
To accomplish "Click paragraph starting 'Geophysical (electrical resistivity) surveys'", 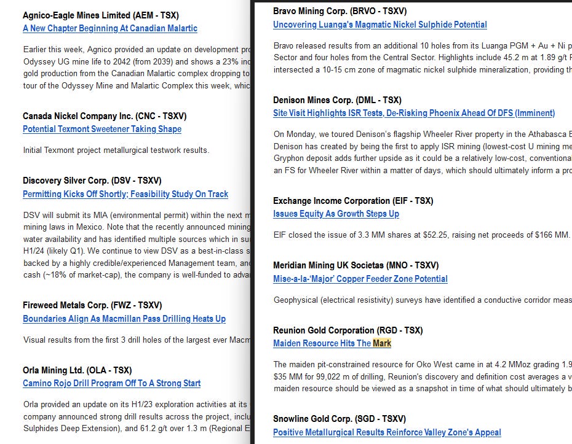I will 423,300.
